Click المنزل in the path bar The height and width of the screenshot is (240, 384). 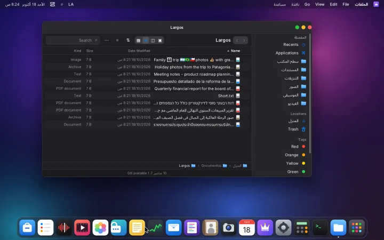tap(240, 166)
